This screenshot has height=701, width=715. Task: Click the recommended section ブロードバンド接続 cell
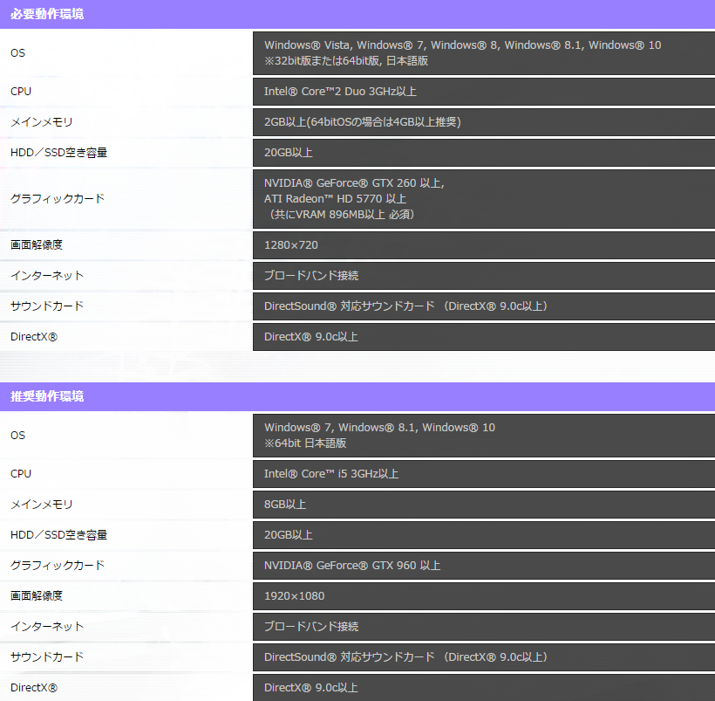point(484,627)
